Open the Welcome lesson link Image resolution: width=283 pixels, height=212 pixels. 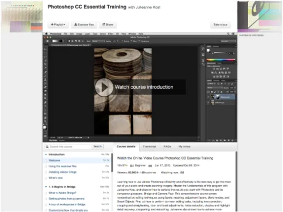click(x=54, y=160)
